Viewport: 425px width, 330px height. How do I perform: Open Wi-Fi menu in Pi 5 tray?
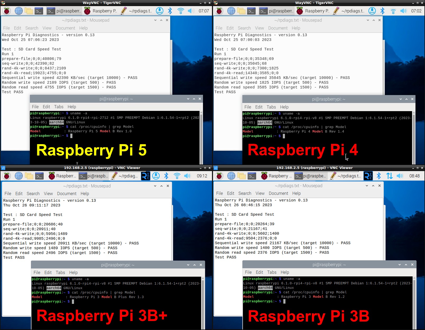(181, 11)
